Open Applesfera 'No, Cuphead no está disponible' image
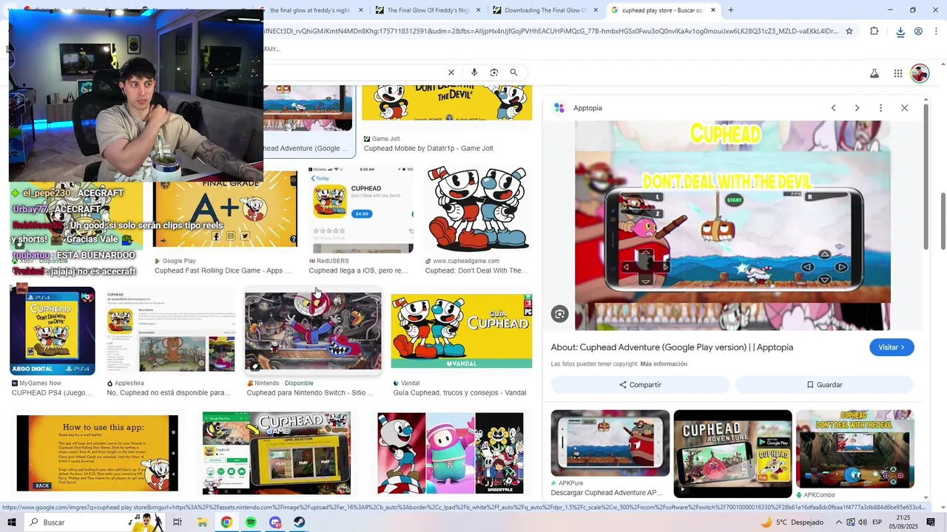 [171, 331]
